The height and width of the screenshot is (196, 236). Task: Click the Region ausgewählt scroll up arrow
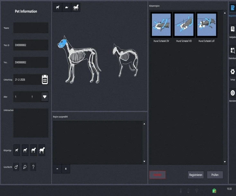click(144, 124)
